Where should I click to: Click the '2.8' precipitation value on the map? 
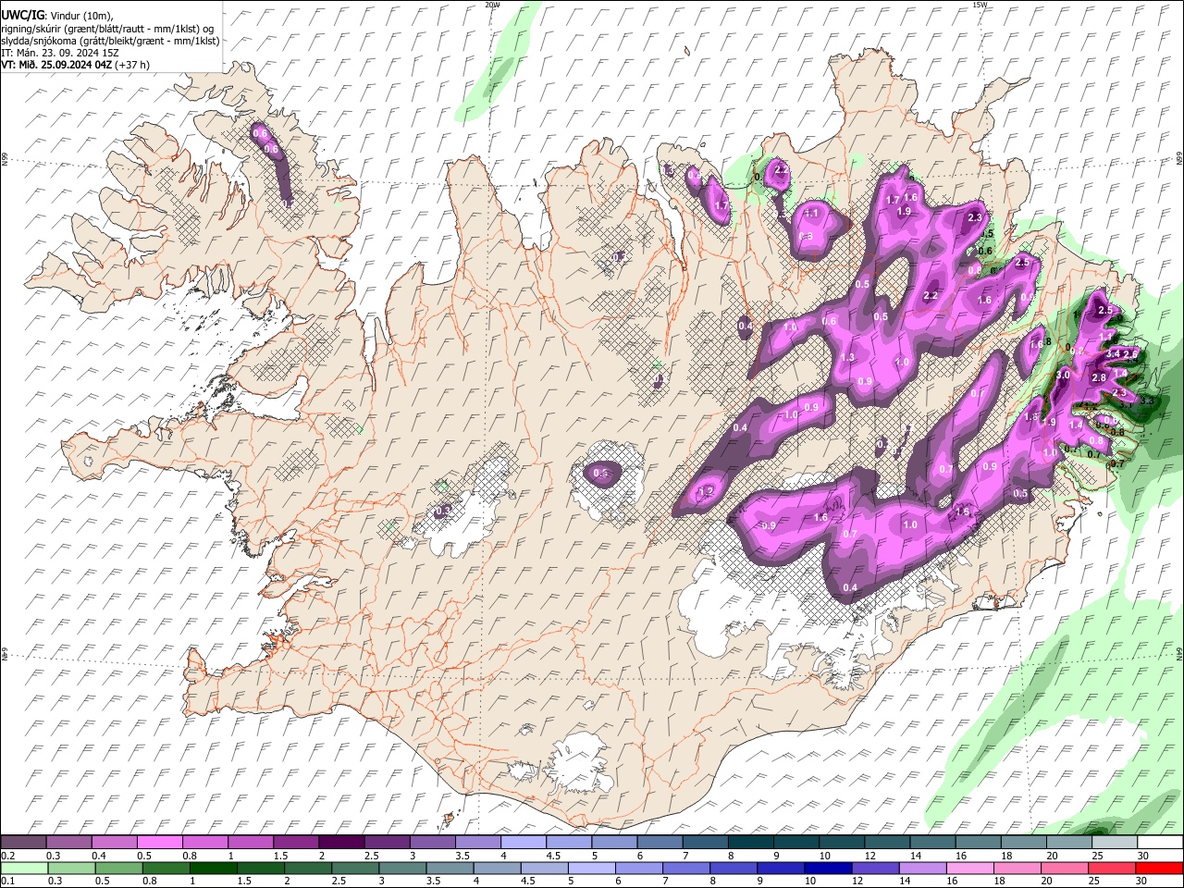pos(1099,377)
